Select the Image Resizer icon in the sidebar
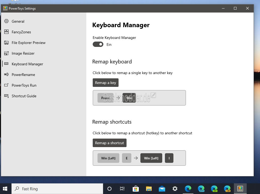Screen dimensions: 260x194 [6, 53]
